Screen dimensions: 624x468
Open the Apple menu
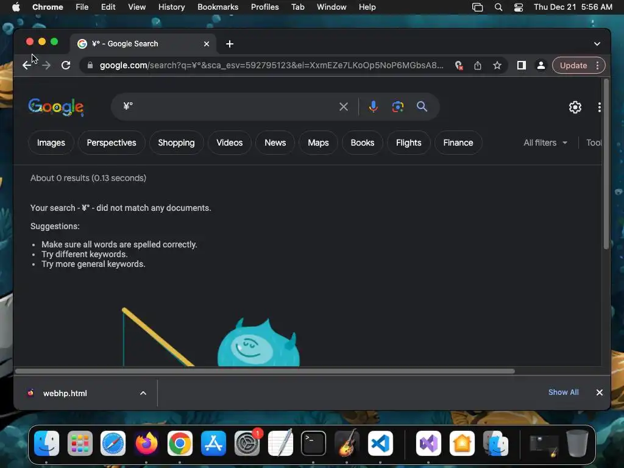coord(16,7)
